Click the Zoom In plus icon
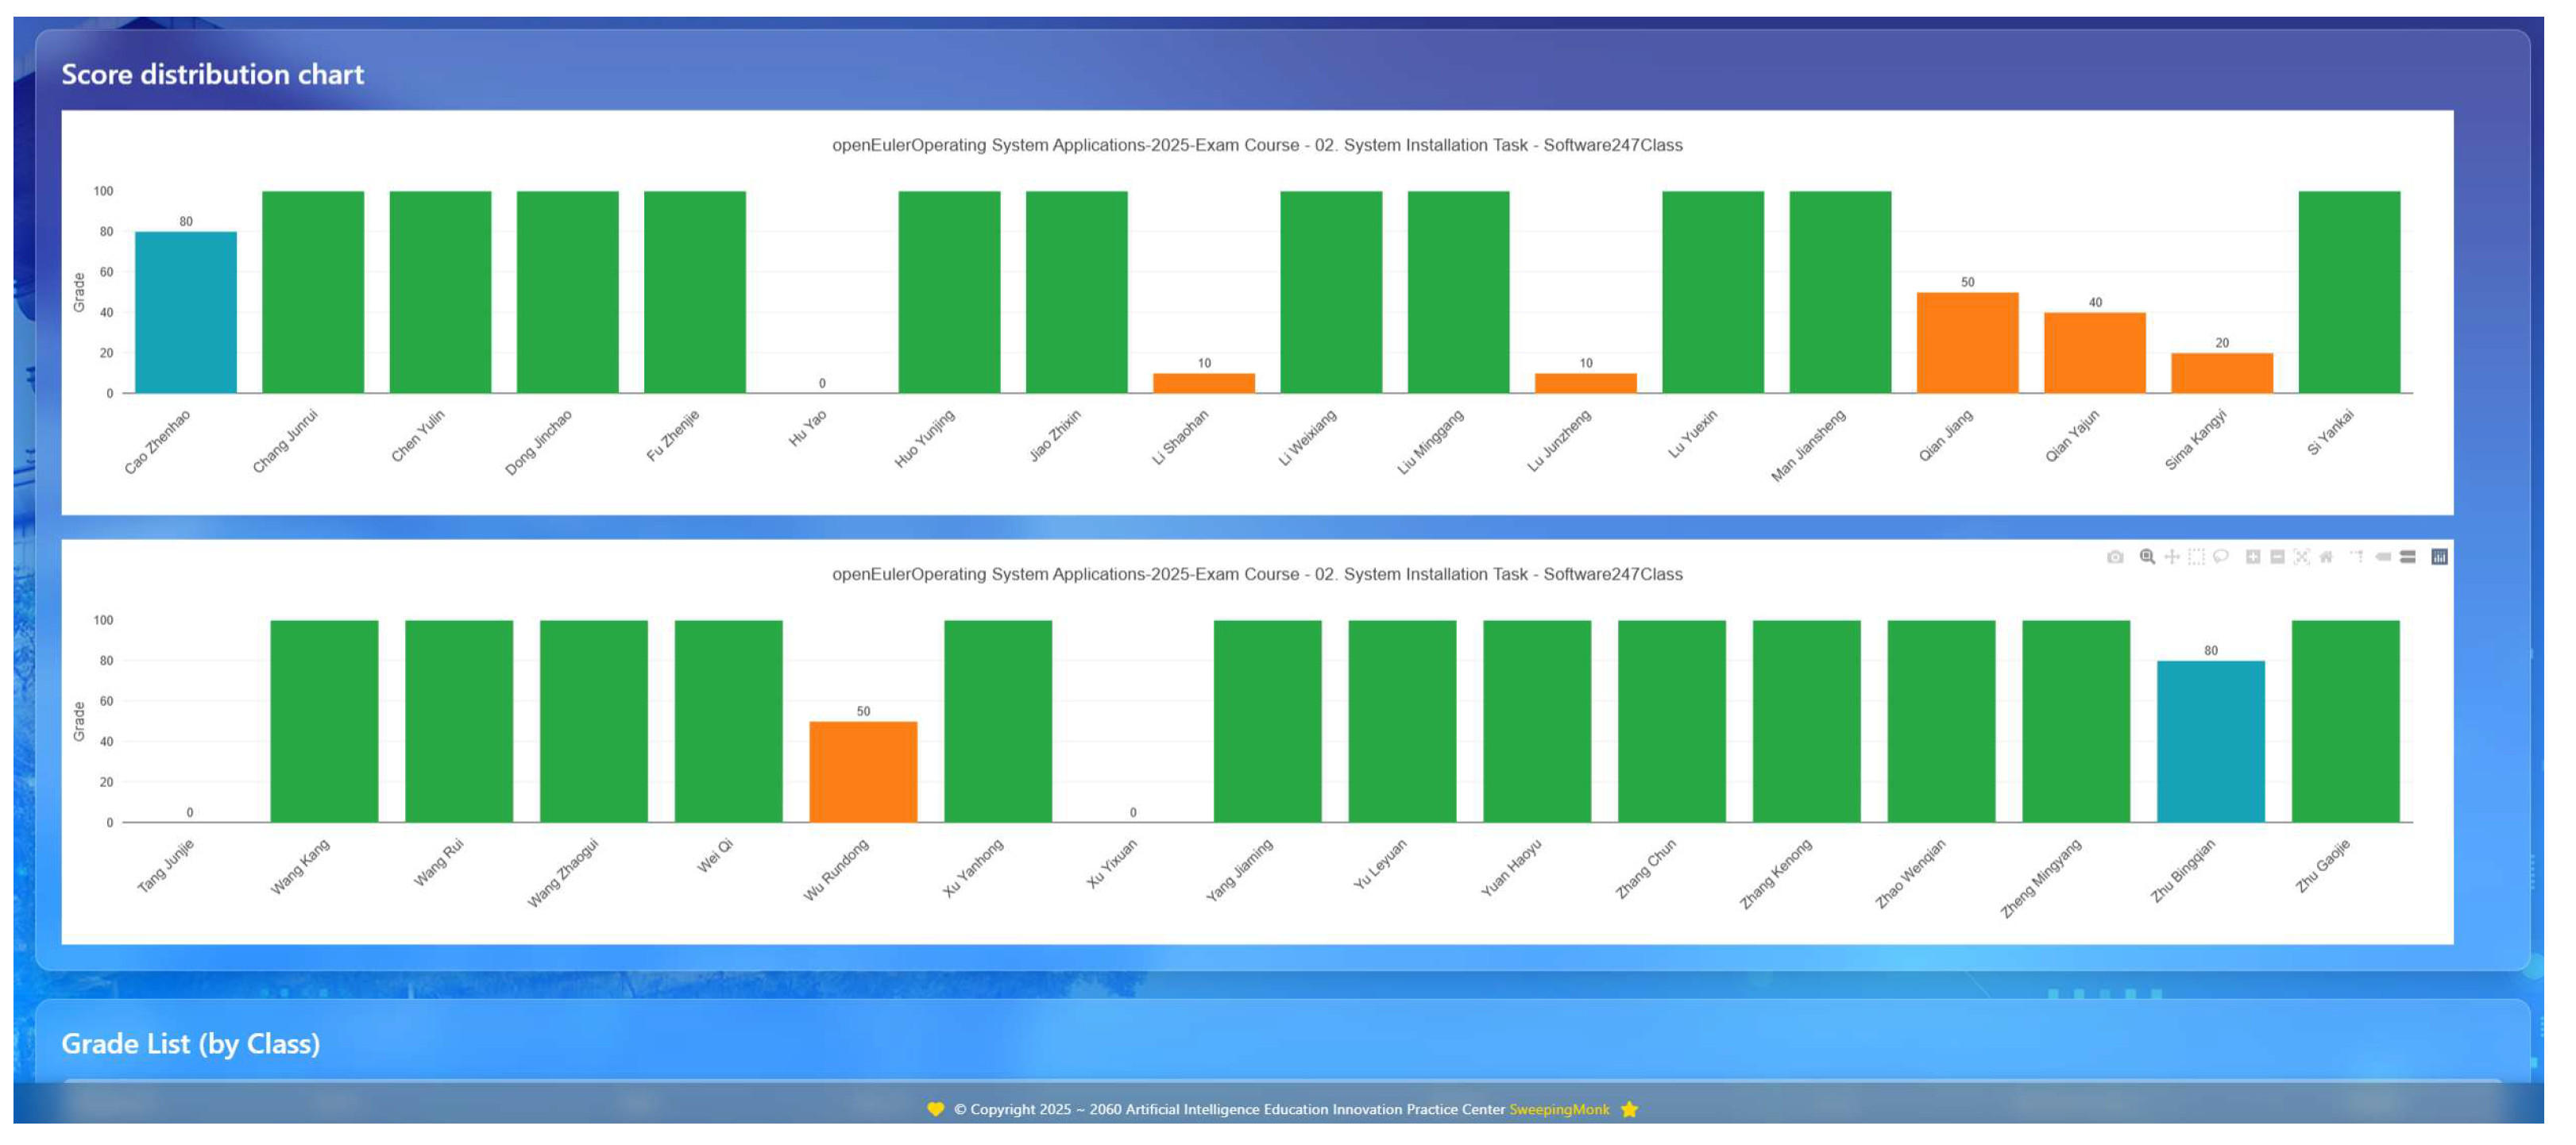2576x1145 pixels. [x=2253, y=557]
